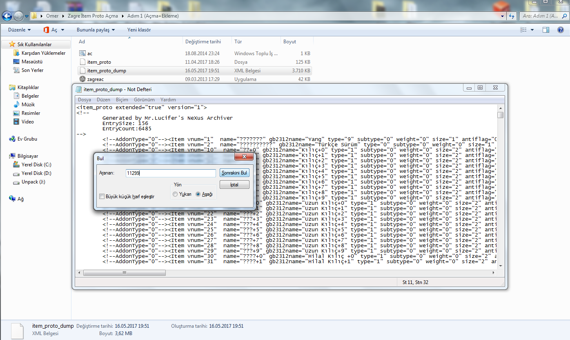Click the Explorer search box

click(544, 16)
